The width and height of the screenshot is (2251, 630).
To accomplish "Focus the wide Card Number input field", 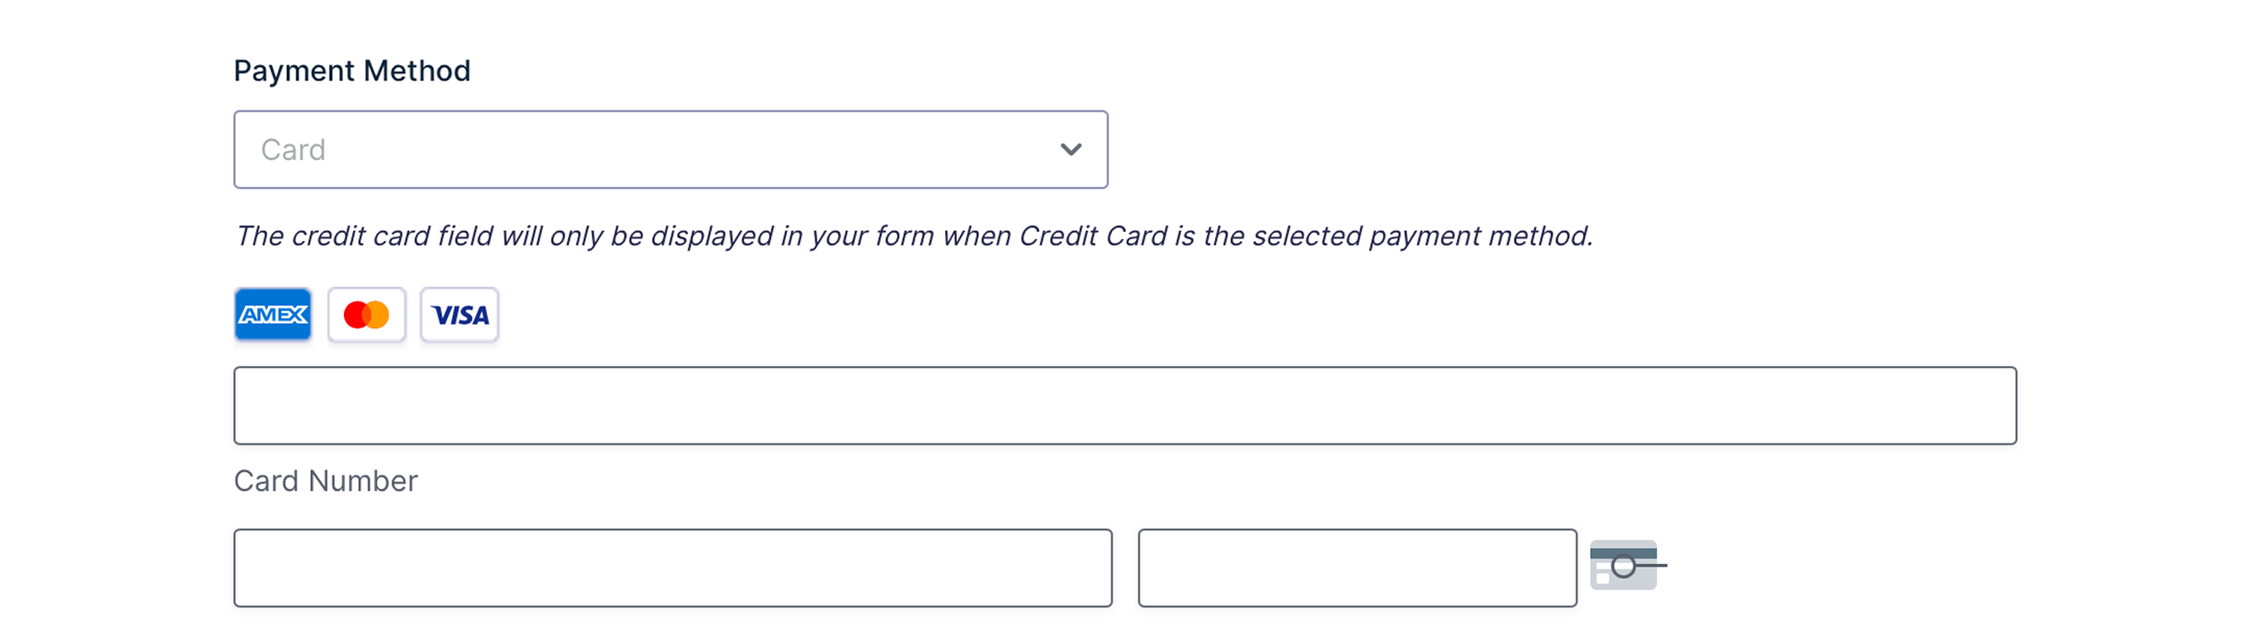I will (x=1125, y=405).
